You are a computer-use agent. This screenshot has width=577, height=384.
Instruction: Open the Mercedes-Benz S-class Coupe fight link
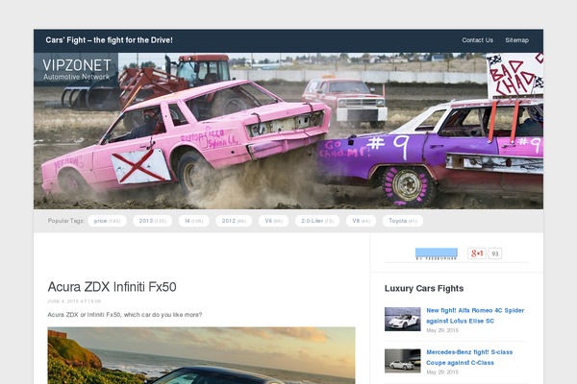[x=469, y=357]
